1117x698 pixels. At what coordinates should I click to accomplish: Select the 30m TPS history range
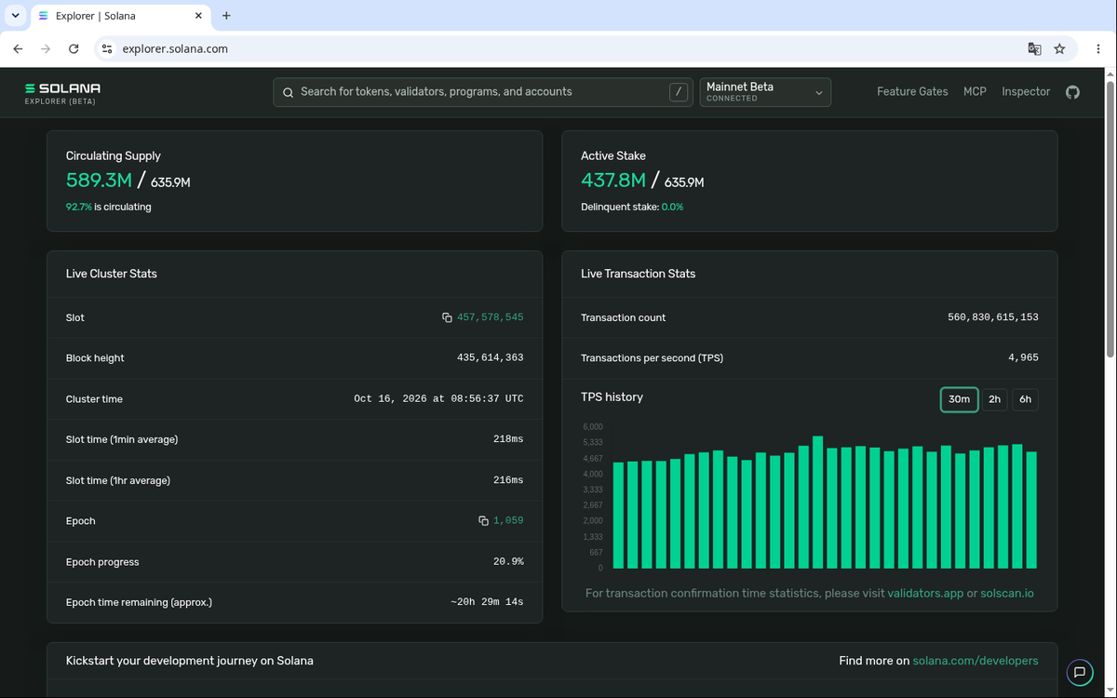(x=959, y=399)
